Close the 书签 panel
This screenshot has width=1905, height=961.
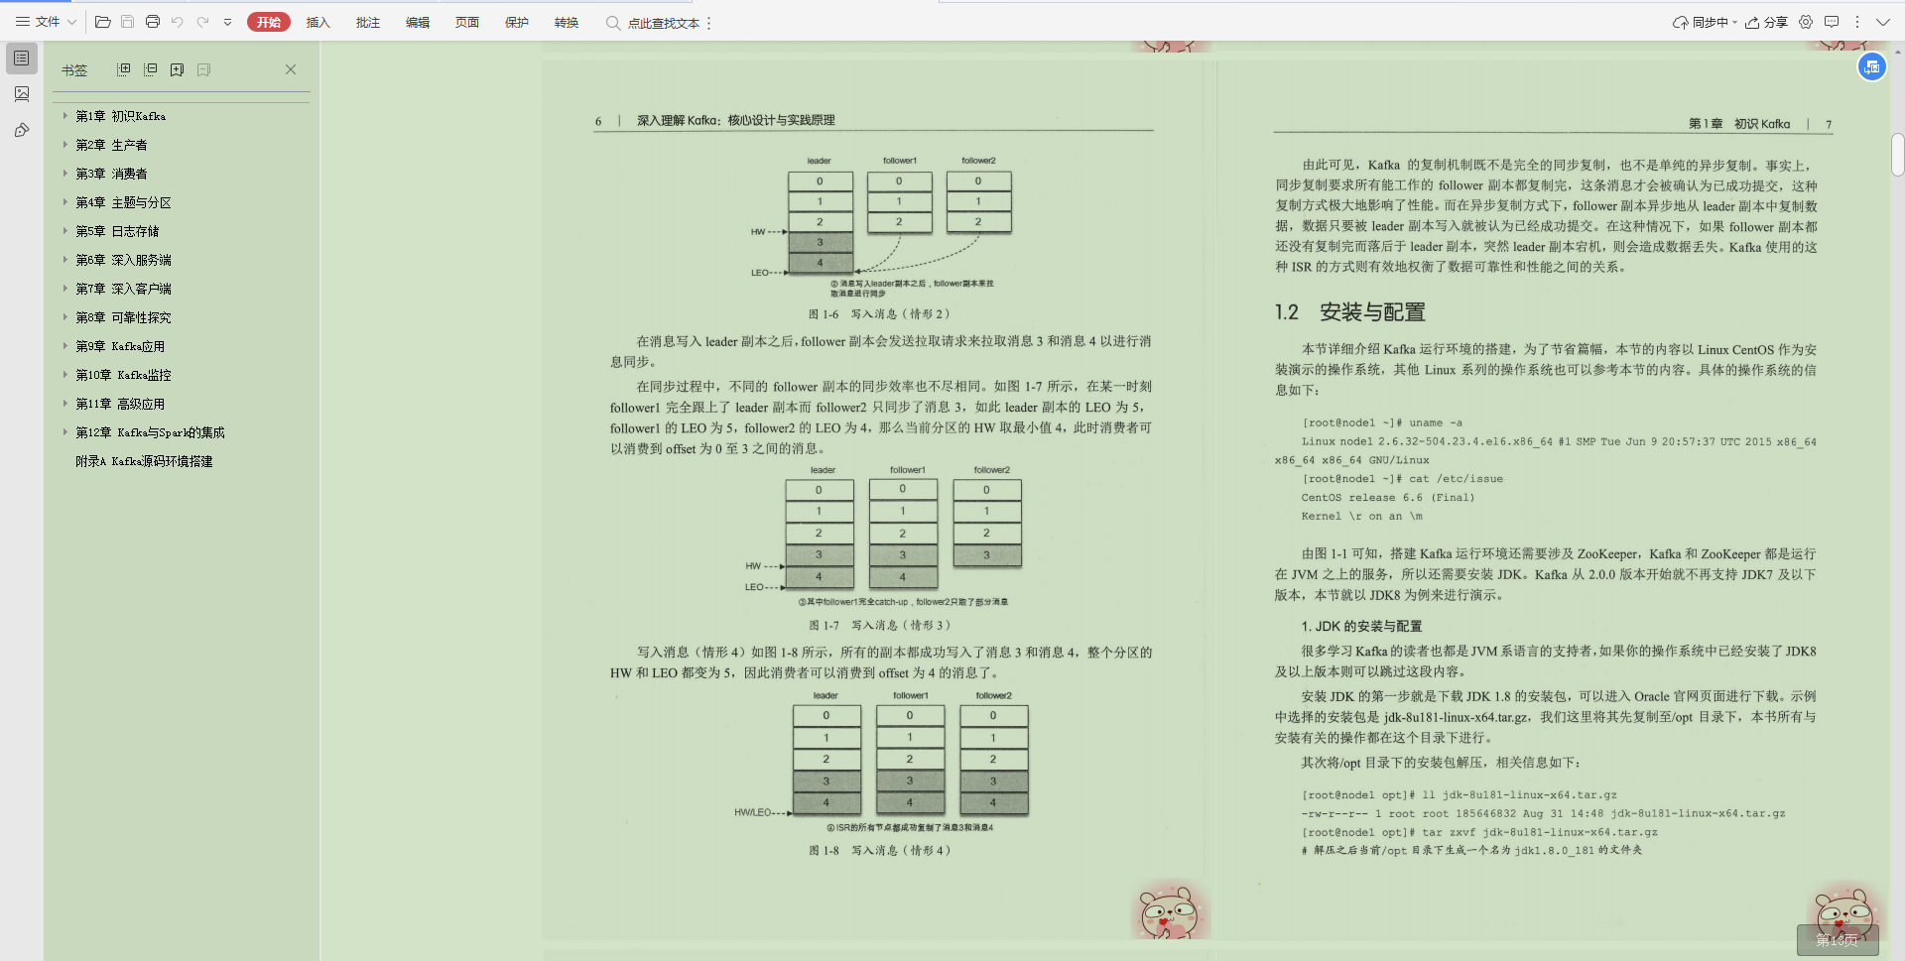[x=291, y=69]
